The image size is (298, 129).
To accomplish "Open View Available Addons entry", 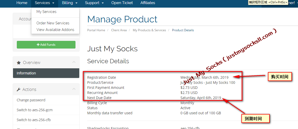I will (x=55, y=30).
